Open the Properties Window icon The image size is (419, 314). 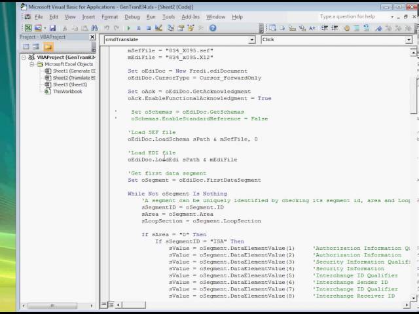click(181, 27)
